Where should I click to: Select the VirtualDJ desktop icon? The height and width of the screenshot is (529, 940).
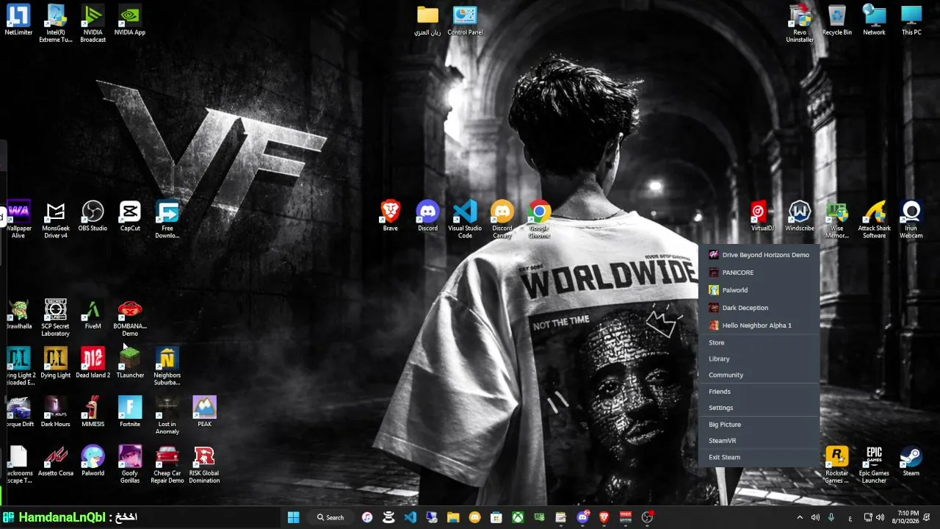[x=762, y=217]
